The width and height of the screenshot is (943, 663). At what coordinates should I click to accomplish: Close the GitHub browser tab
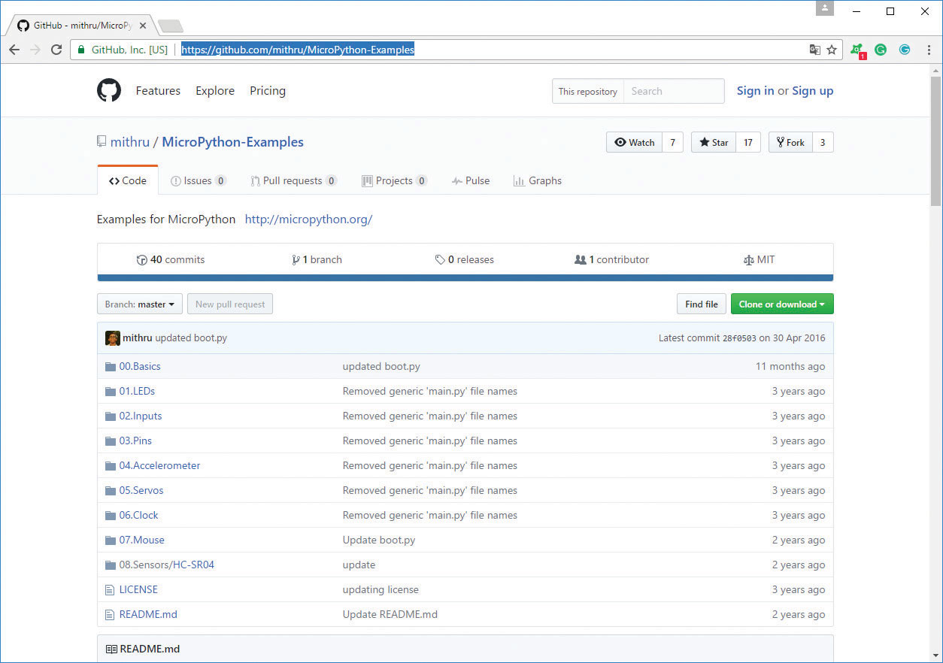tap(143, 26)
